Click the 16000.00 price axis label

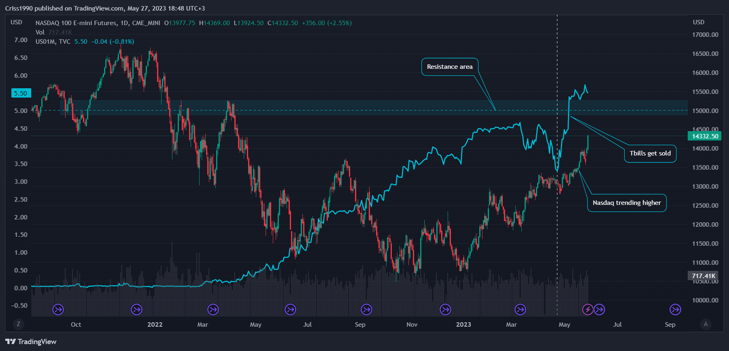pos(705,73)
